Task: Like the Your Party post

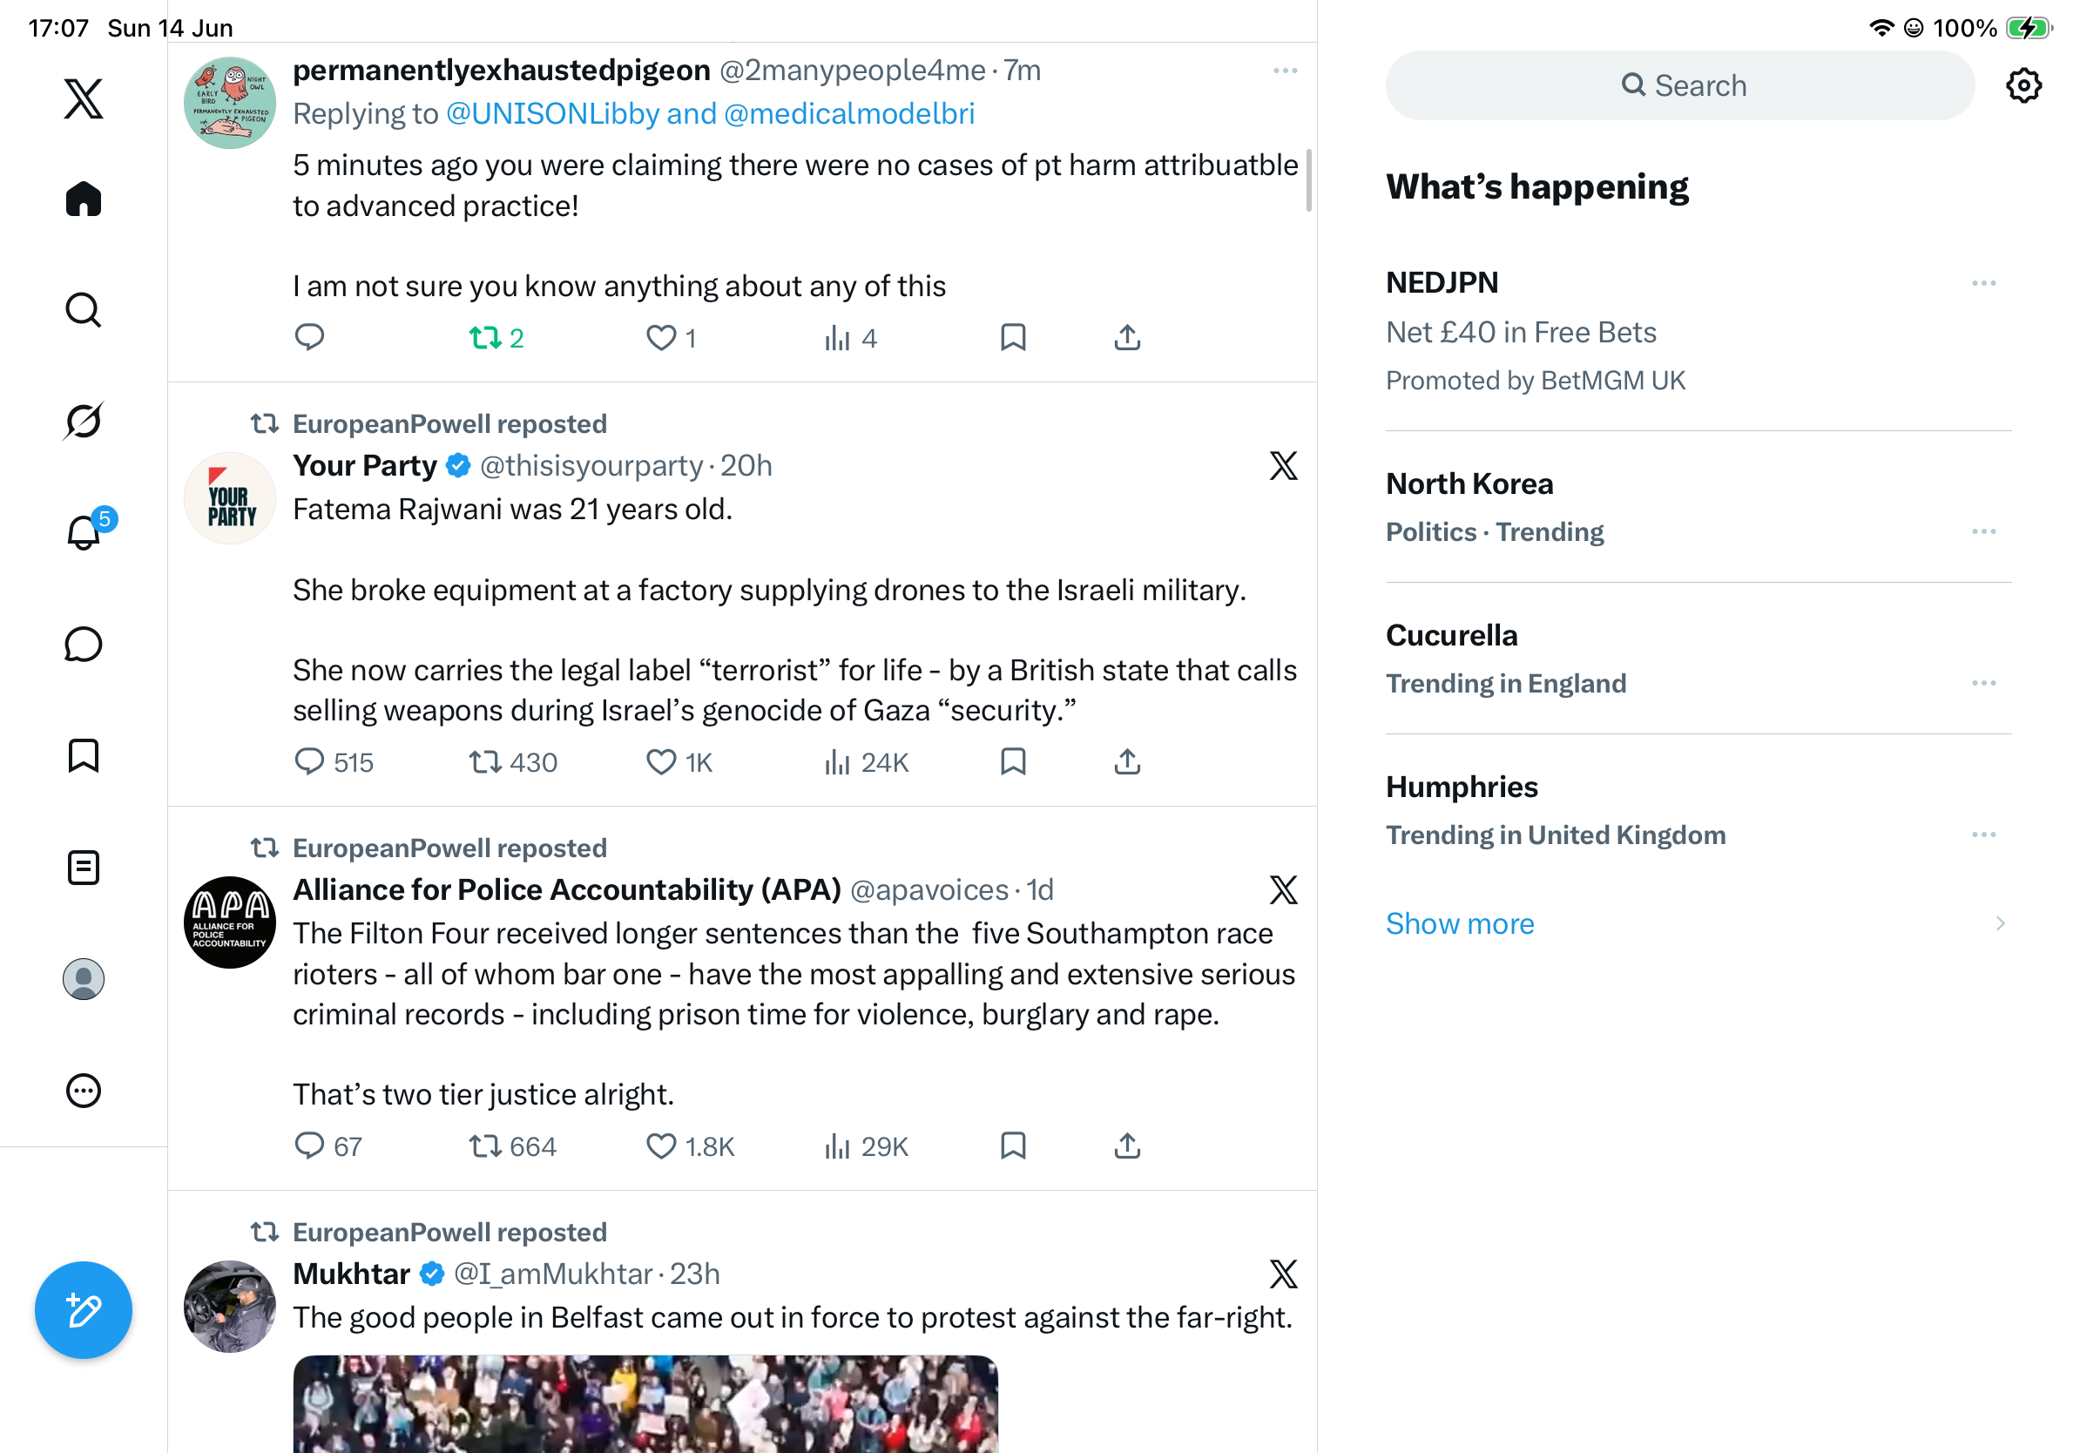Action: click(x=679, y=762)
